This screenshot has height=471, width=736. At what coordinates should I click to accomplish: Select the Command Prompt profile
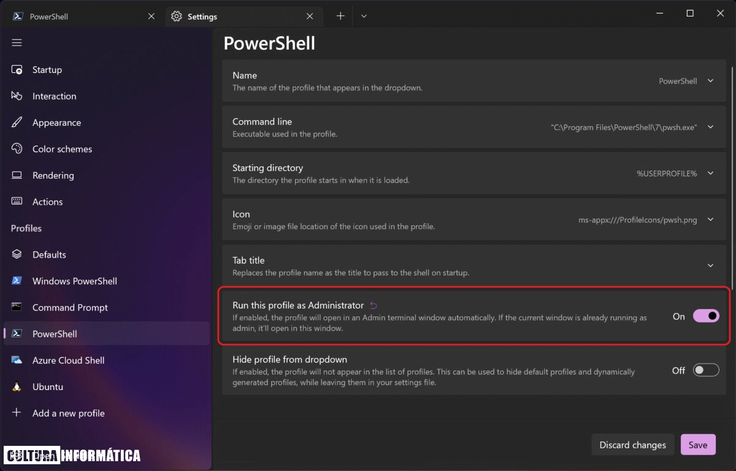coord(107,307)
